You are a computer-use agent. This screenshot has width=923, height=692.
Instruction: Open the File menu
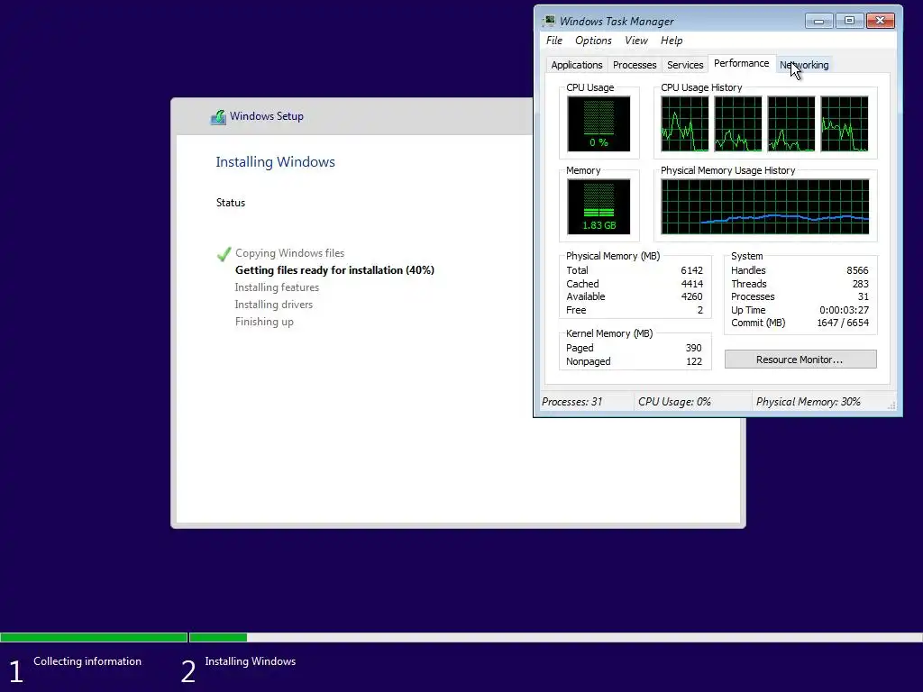(554, 40)
